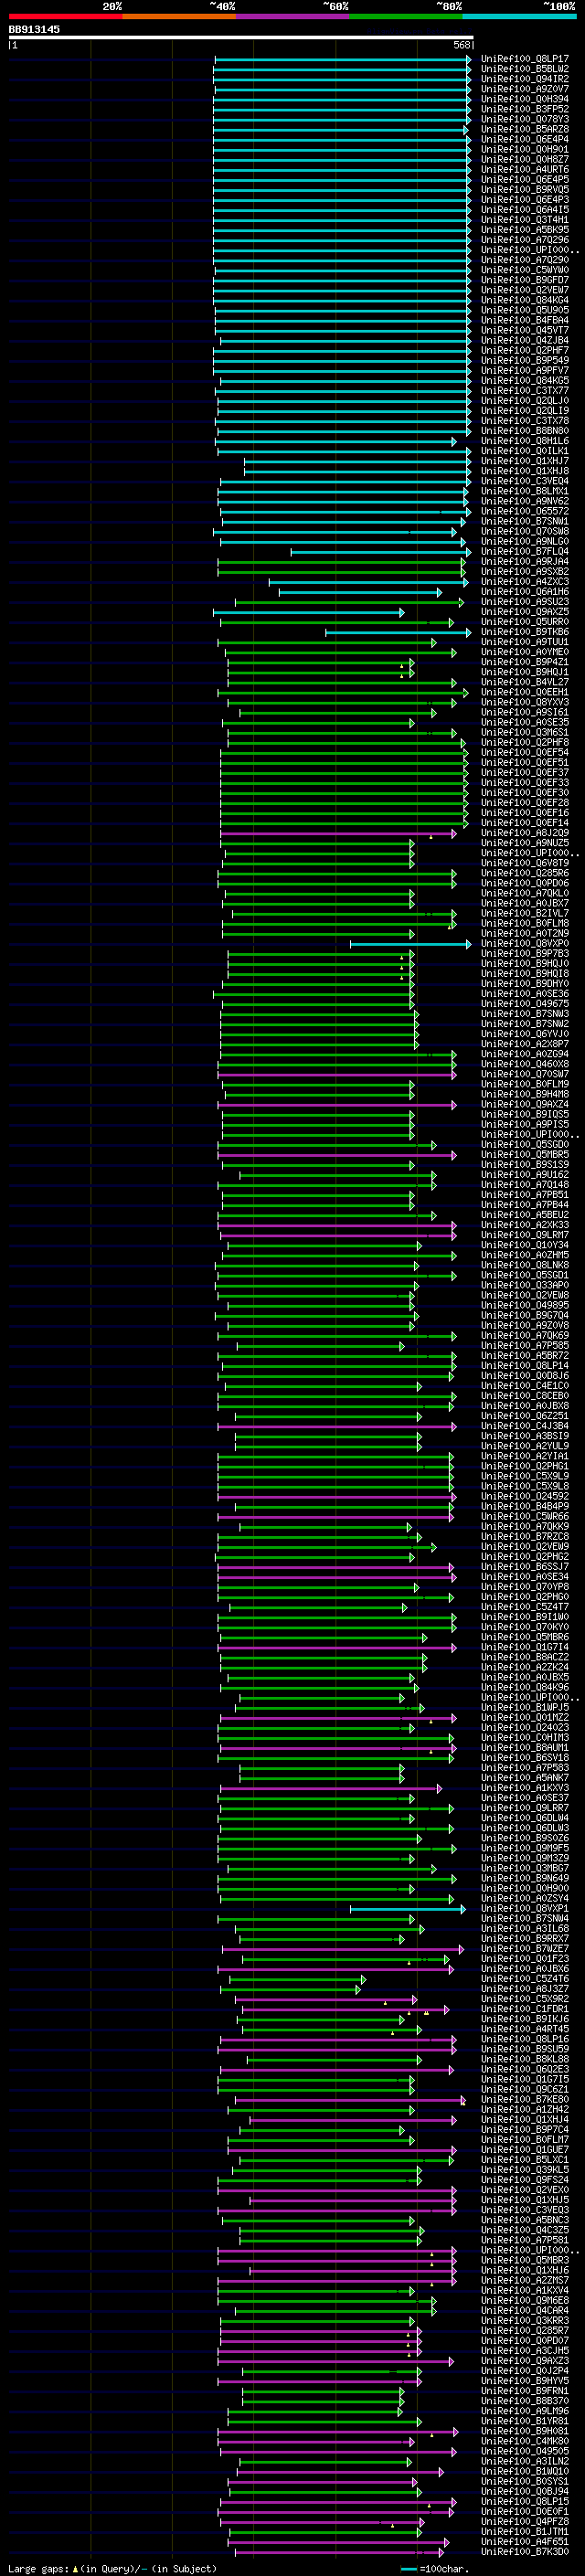Select the UniRef100_Q9AXZ3 label
585x2576 pixels.
click(524, 2360)
